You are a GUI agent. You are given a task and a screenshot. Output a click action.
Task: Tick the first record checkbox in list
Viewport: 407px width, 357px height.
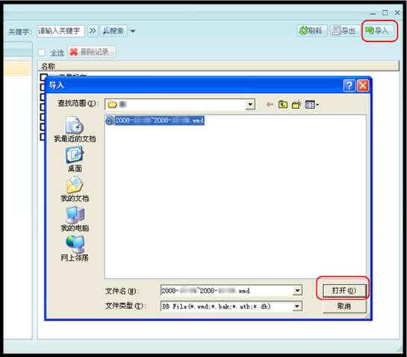43,77
